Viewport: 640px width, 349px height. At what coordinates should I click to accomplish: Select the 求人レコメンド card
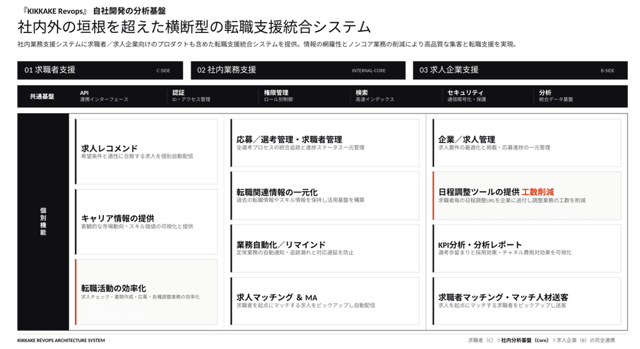146,151
